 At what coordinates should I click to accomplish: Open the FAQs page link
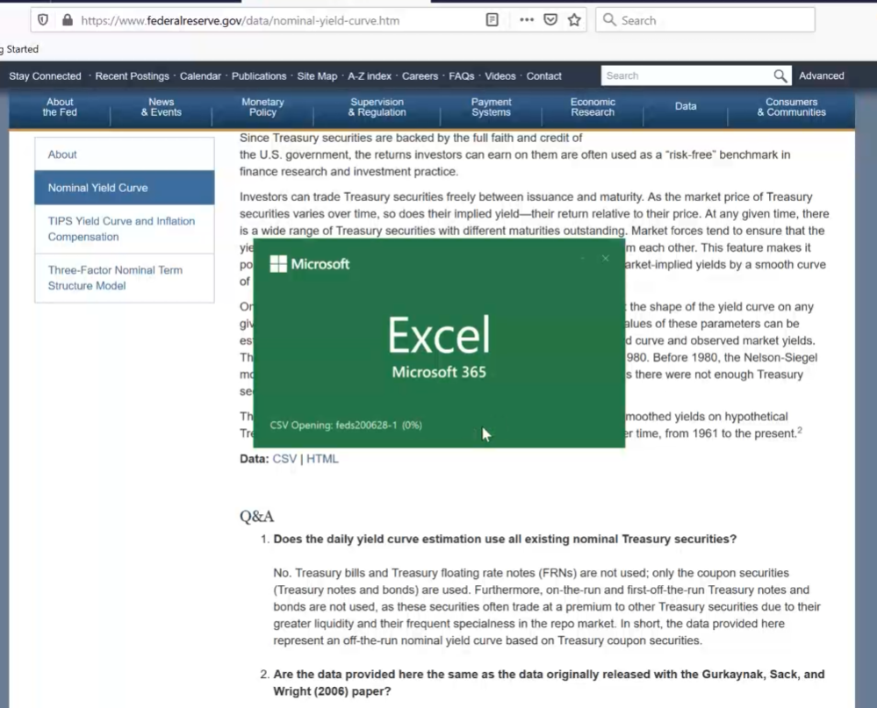pos(462,75)
